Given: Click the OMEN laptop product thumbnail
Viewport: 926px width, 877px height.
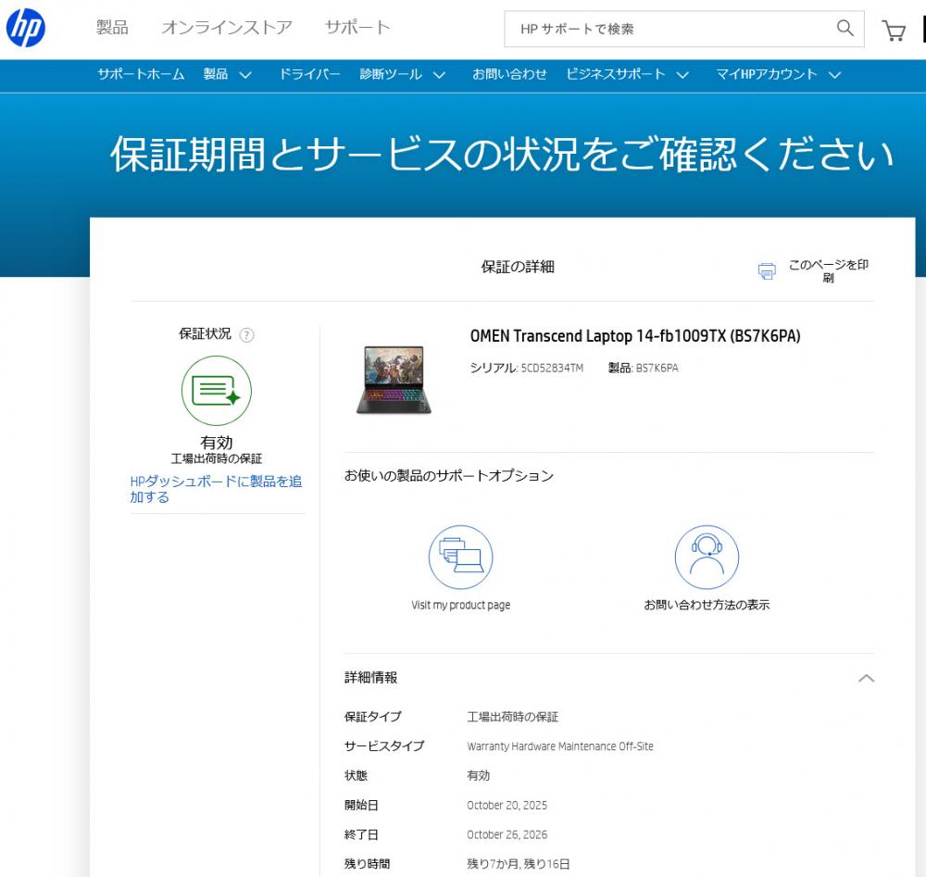Looking at the screenshot, I should pos(394,380).
